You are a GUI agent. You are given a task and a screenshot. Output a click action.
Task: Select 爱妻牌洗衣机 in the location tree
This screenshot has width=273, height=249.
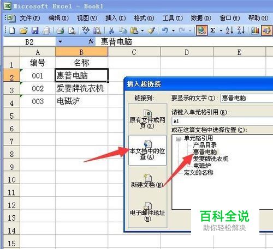(x=211, y=159)
